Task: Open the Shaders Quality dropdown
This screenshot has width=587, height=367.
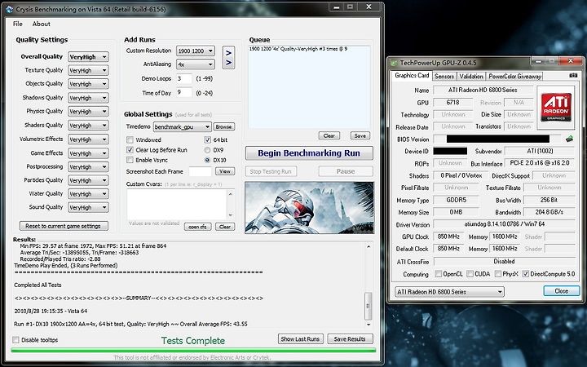Action: pyautogui.click(x=88, y=125)
